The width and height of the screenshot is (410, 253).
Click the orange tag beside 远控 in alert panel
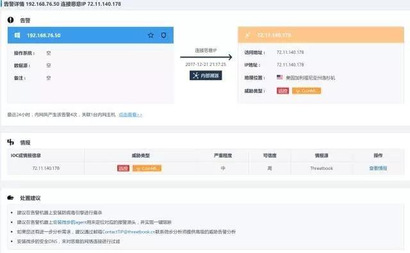(306, 91)
